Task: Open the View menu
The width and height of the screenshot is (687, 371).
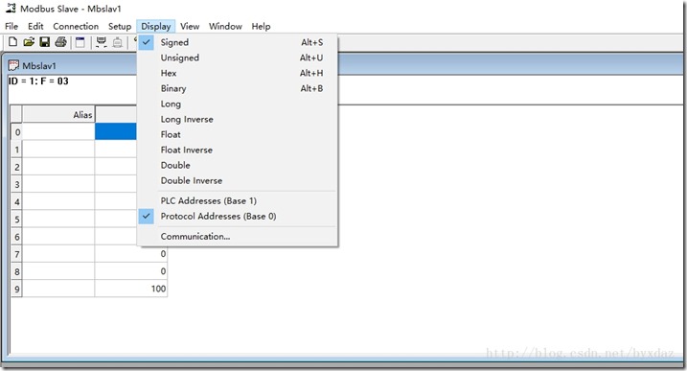Action: (x=190, y=26)
